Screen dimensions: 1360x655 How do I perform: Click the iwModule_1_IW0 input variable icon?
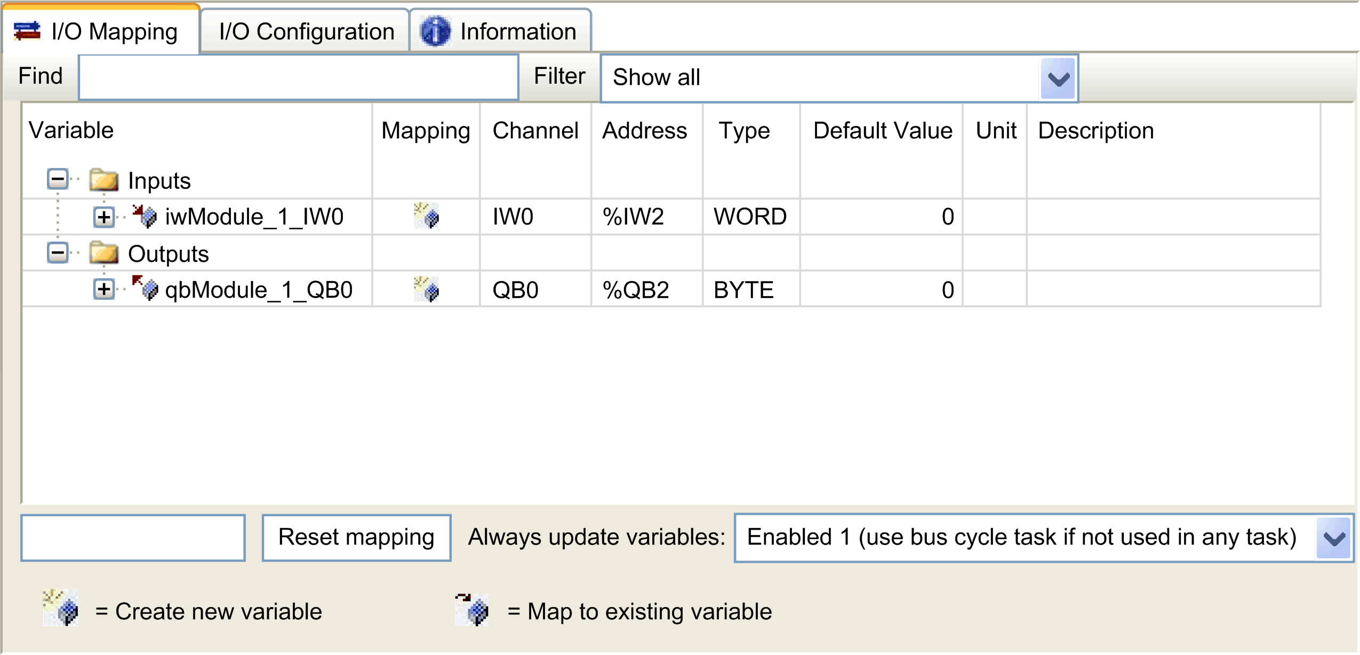[145, 217]
